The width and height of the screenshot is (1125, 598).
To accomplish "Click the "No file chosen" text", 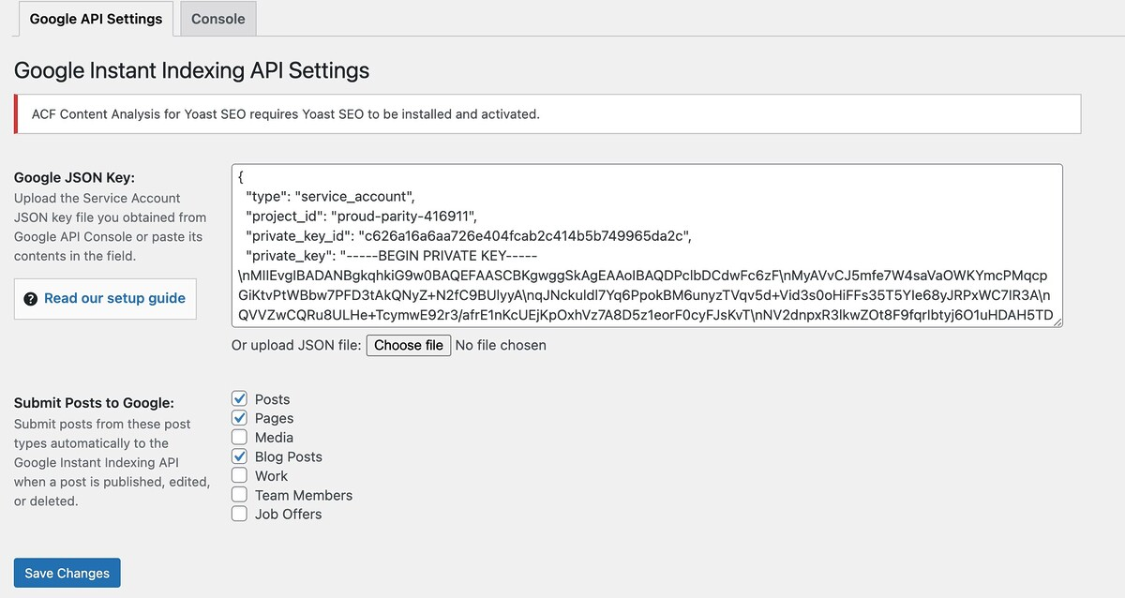I will [501, 345].
